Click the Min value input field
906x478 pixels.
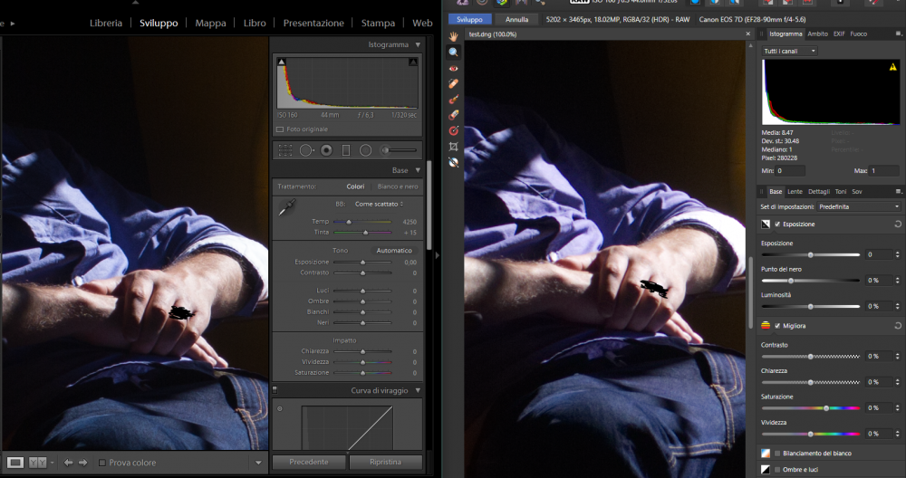tap(790, 170)
